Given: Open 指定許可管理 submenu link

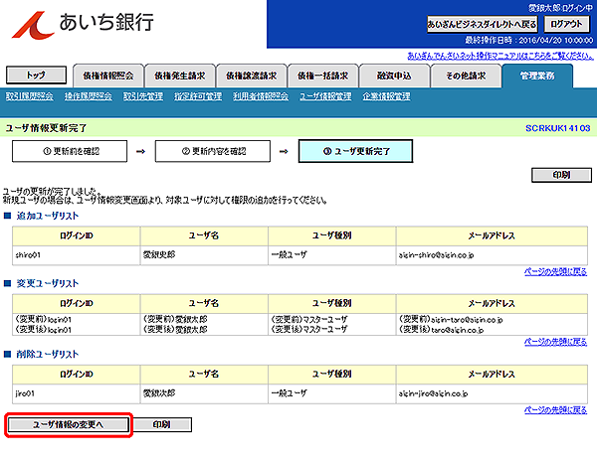Looking at the screenshot, I should click(x=198, y=96).
